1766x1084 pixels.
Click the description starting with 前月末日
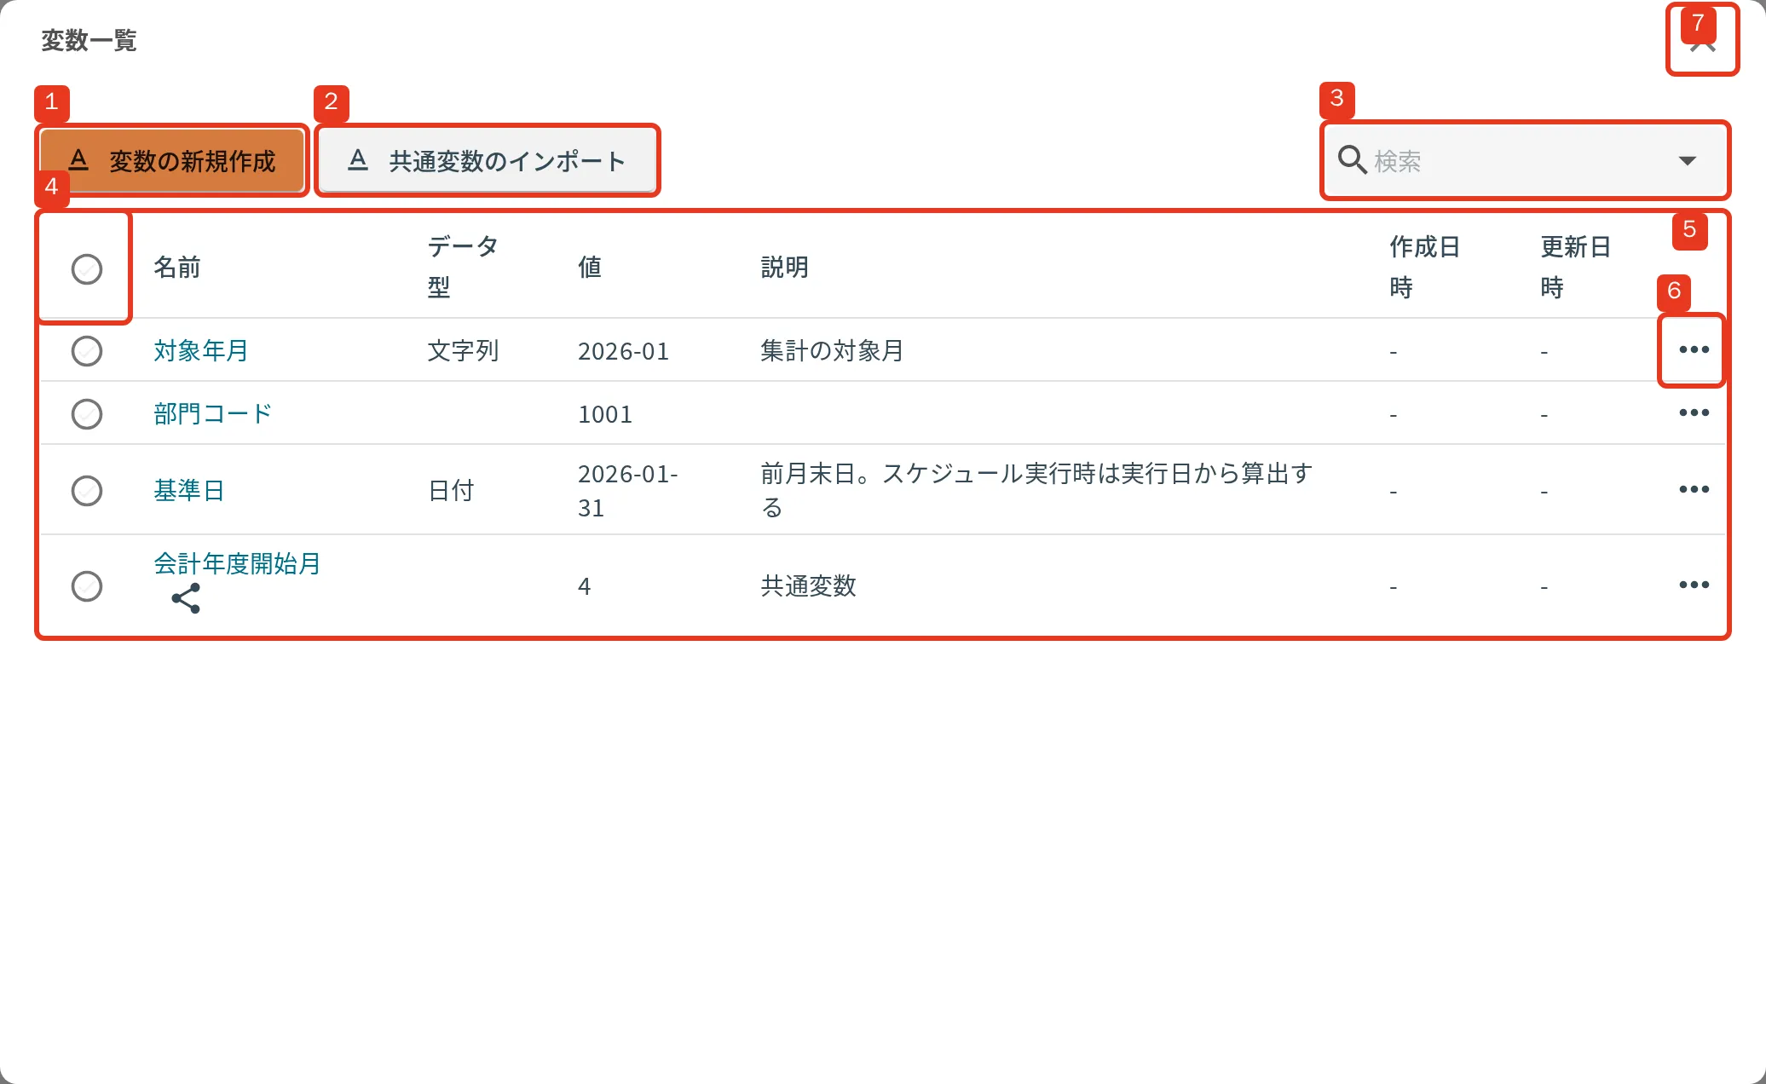(x=1036, y=490)
